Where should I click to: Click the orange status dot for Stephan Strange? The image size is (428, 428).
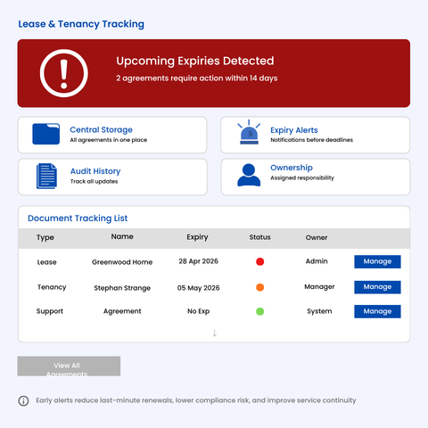click(259, 287)
